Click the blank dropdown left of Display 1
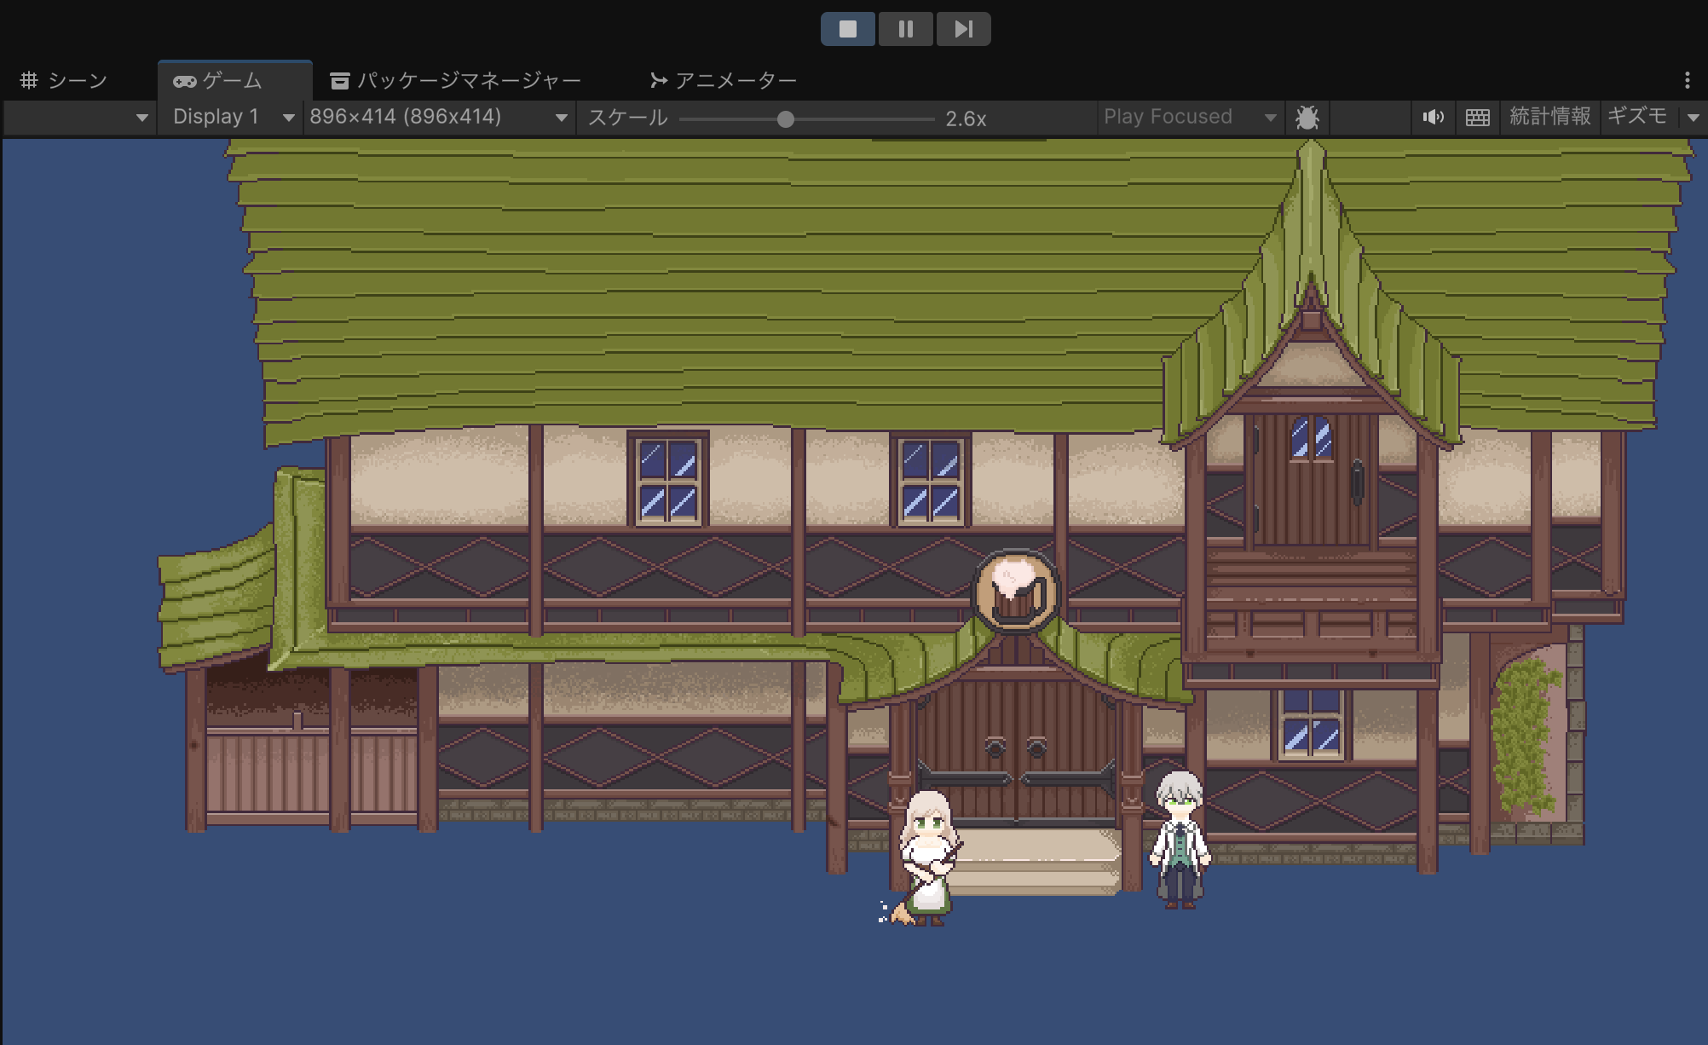This screenshot has height=1045, width=1708. click(78, 118)
